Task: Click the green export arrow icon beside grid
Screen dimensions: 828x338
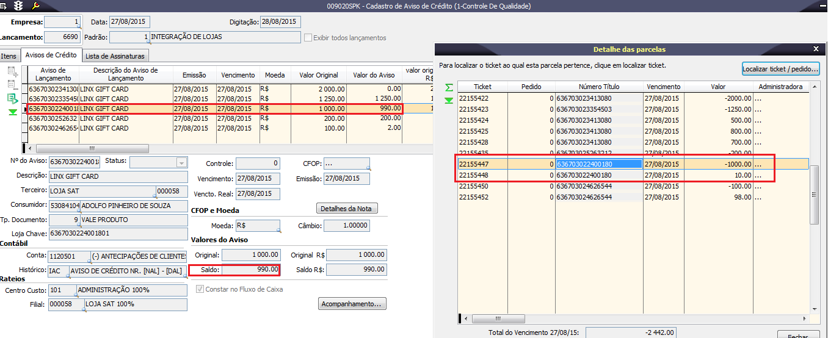Action: click(13, 99)
